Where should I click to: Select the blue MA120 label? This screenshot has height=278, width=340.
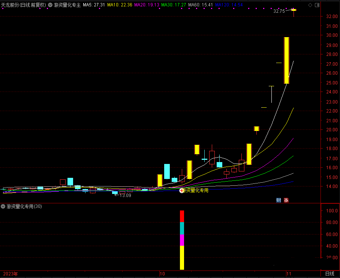tap(229, 5)
